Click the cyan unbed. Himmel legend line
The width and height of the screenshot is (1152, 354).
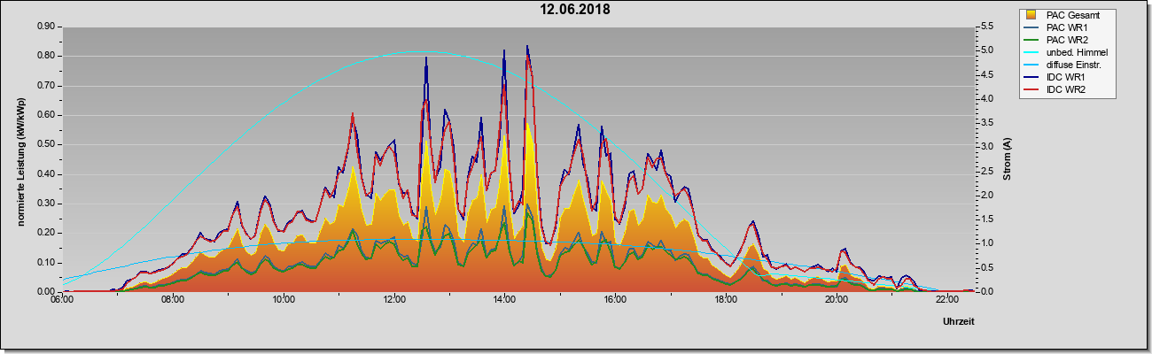1031,52
